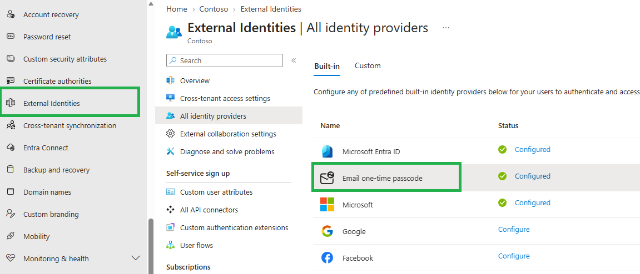Collapse the blade menu with double chevron
Screen dimensions: 640x274
pyautogui.click(x=294, y=60)
